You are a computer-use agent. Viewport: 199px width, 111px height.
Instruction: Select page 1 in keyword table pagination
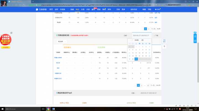pyautogui.click(x=138, y=85)
